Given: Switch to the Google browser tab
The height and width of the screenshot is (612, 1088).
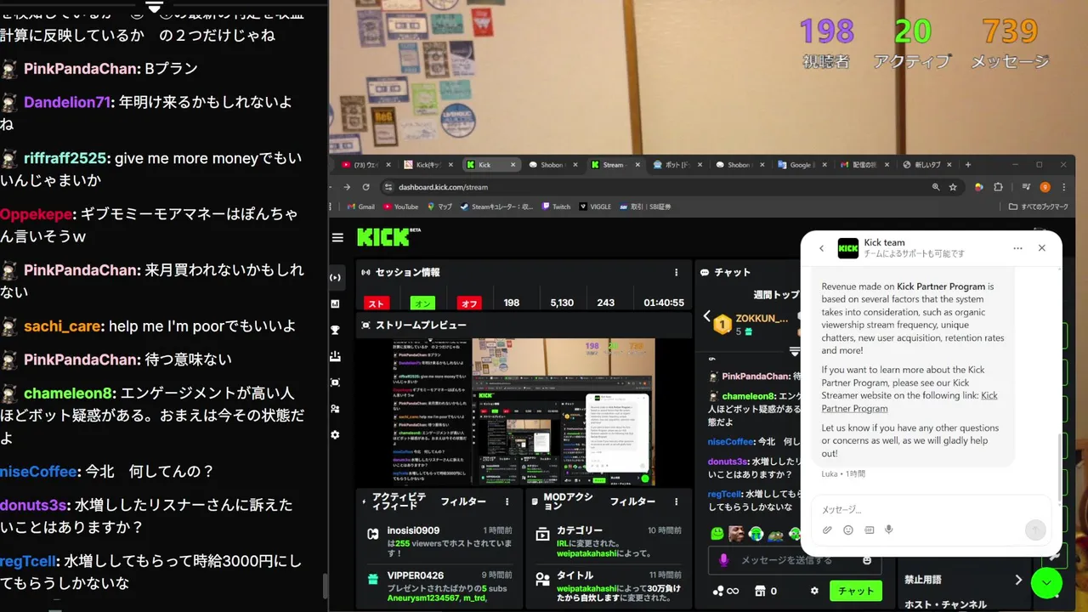Looking at the screenshot, I should pyautogui.click(x=800, y=165).
